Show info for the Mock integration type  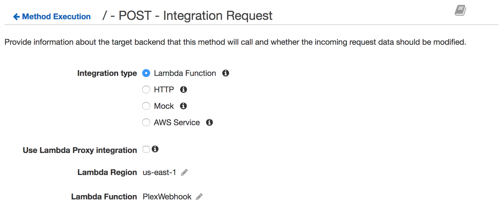(183, 106)
